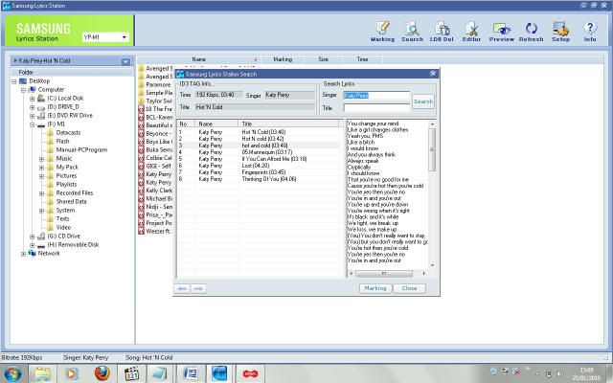
Task: Select the Manual-PCProgram folder
Action: tap(81, 150)
